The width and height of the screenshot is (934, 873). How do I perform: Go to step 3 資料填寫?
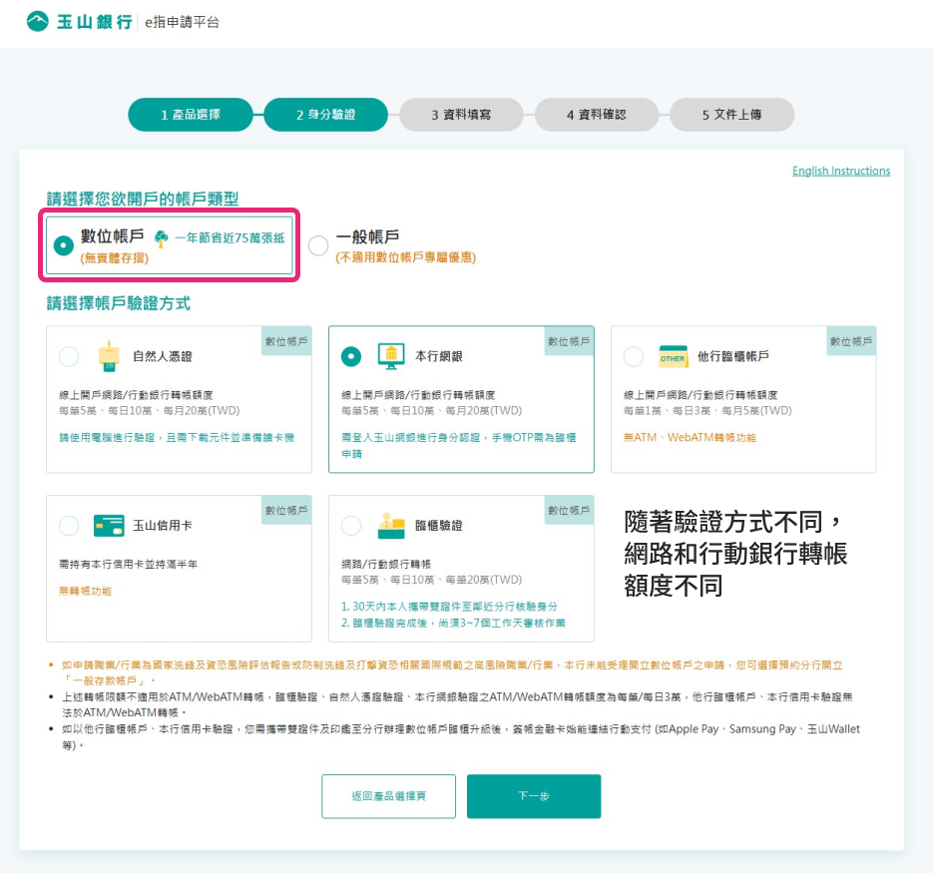(461, 115)
